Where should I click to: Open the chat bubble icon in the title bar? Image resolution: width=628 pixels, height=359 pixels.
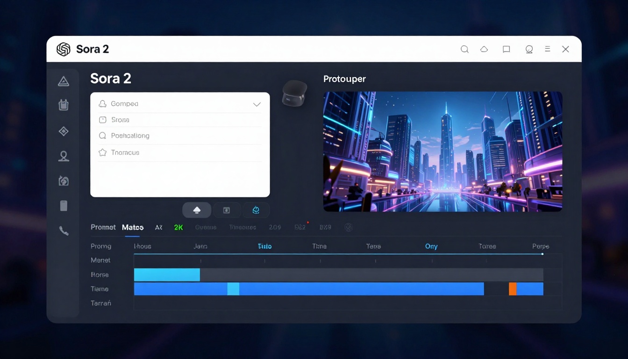point(529,49)
